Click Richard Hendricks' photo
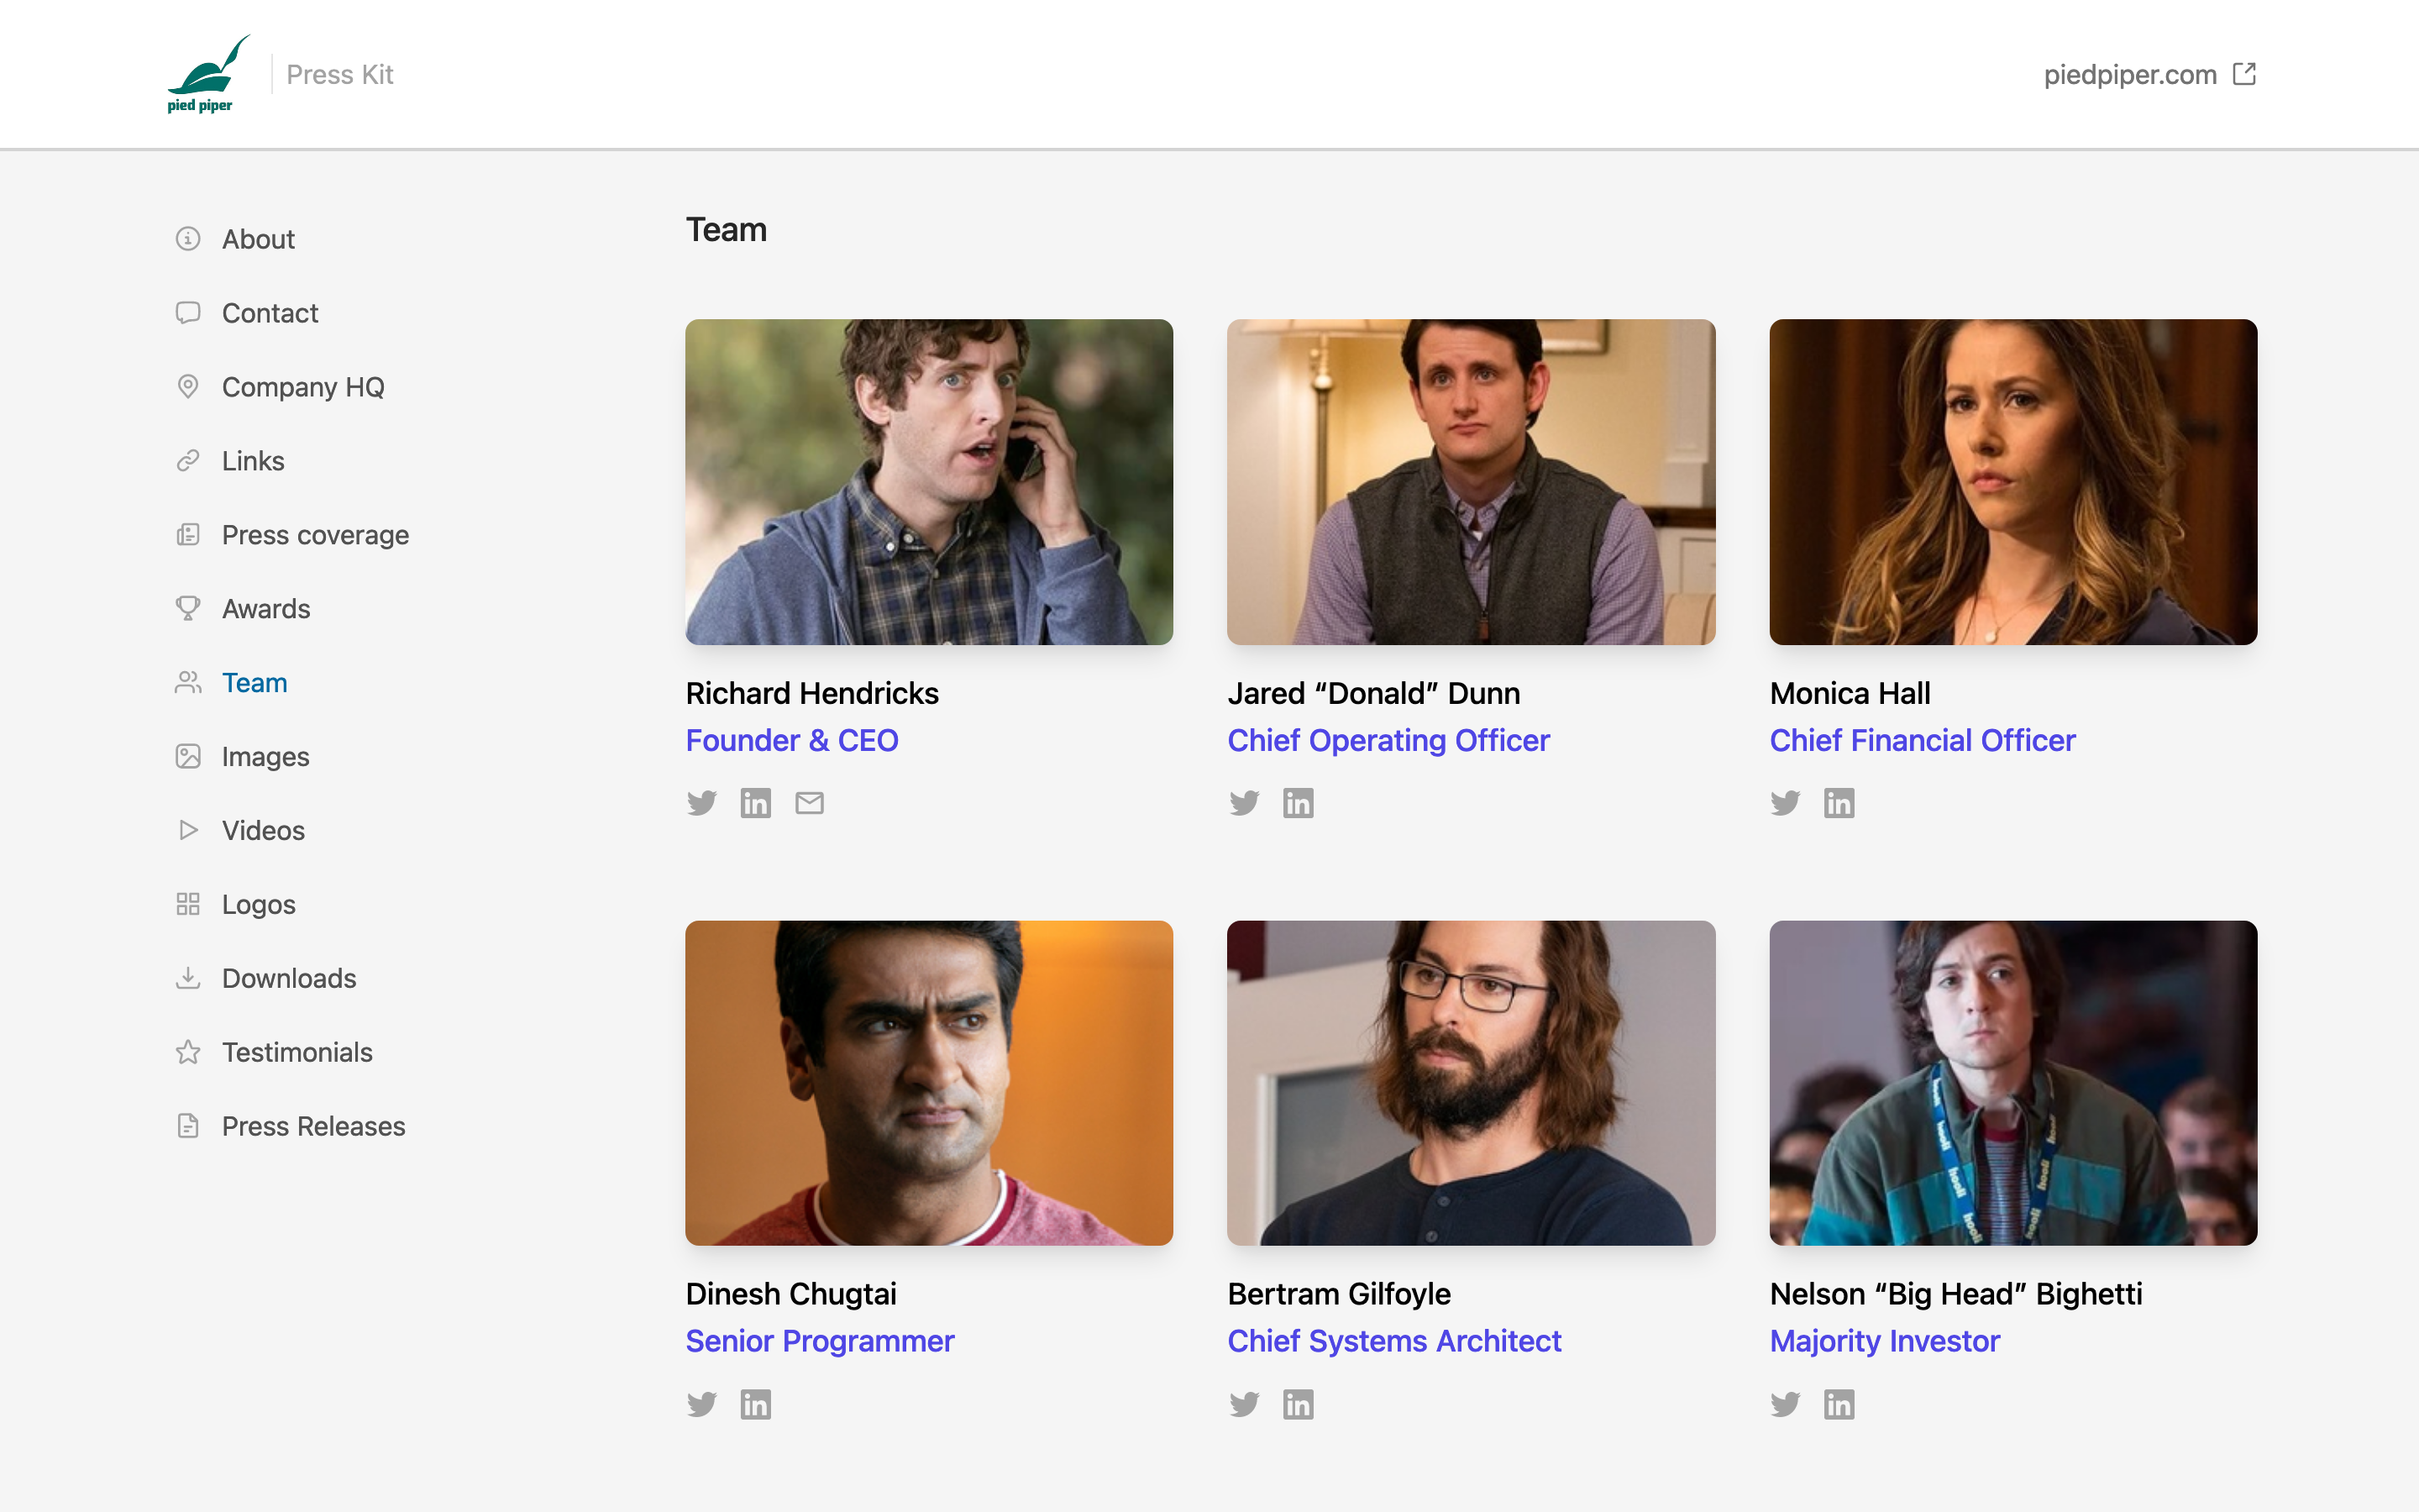2419x1512 pixels. (x=929, y=482)
